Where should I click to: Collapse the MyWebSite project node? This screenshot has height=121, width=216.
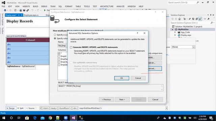[172, 30]
